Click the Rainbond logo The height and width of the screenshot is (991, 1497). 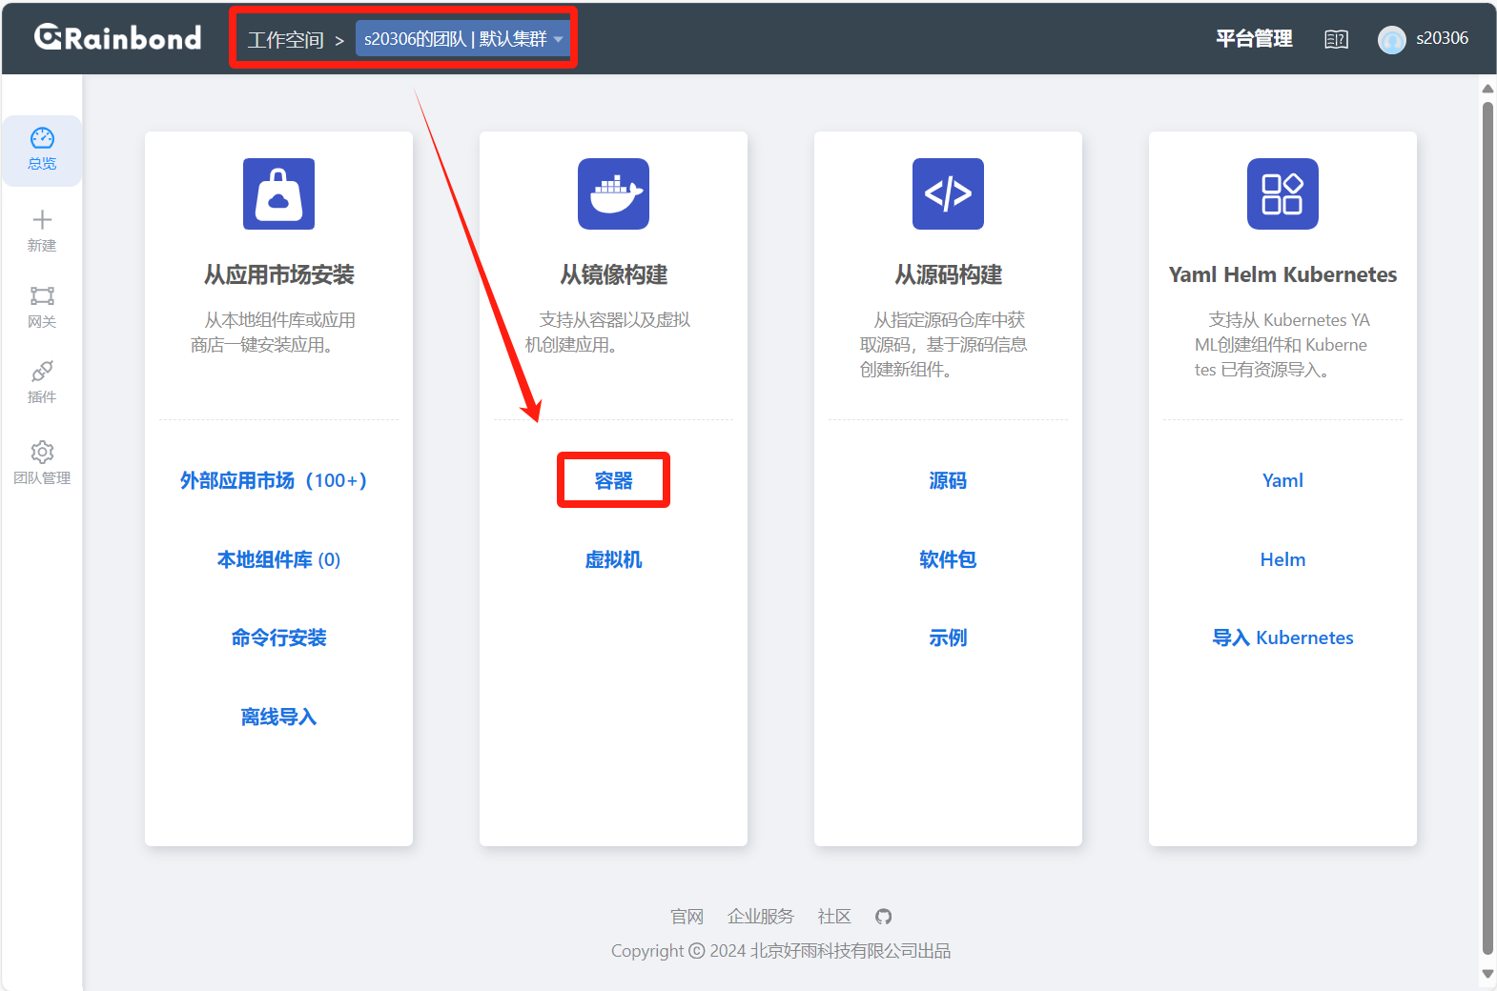(x=117, y=38)
